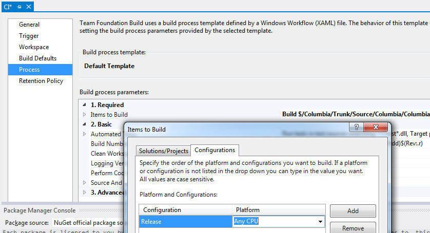
Task: Click the Add button
Action: [x=353, y=211]
